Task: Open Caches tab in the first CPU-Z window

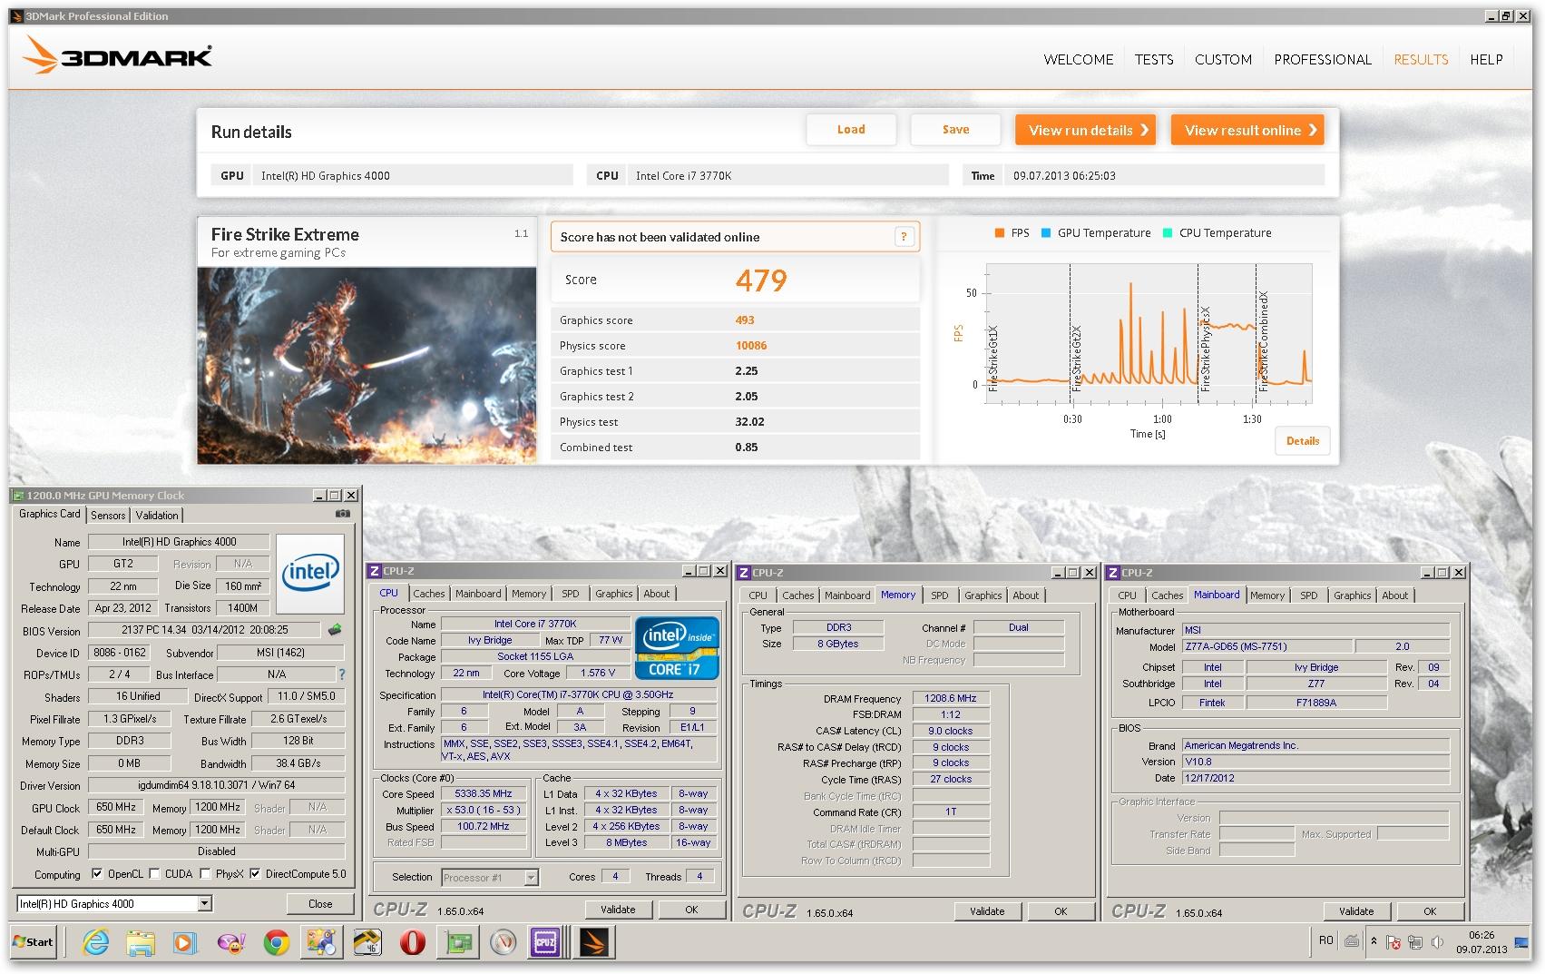Action: coord(429,594)
